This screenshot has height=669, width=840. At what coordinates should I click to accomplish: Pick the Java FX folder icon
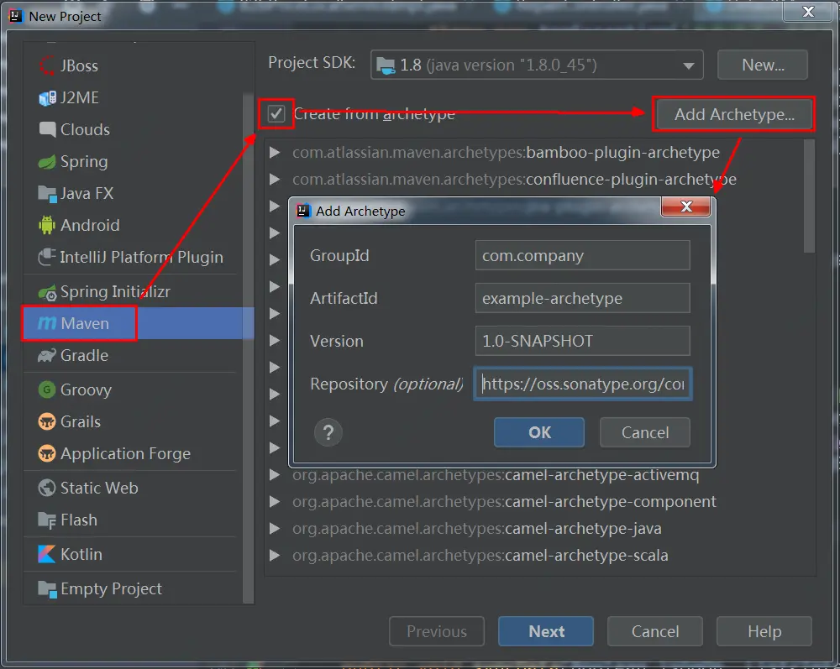pos(46,194)
